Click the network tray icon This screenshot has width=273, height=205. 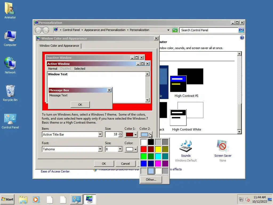[241, 199]
